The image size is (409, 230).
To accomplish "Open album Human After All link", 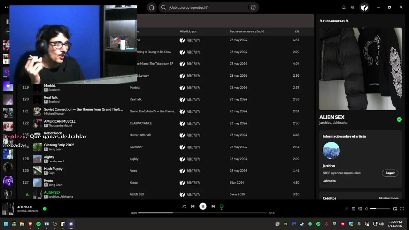I will click(x=140, y=135).
